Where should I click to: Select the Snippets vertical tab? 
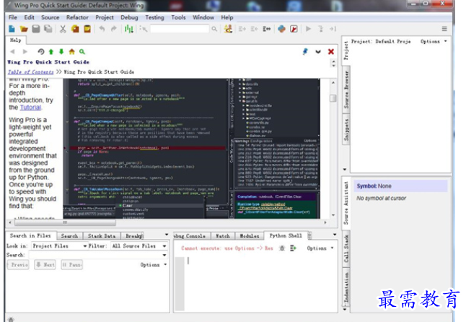click(346, 130)
